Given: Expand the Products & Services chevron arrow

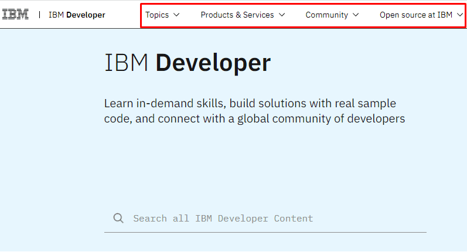Looking at the screenshot, I should [x=282, y=15].
